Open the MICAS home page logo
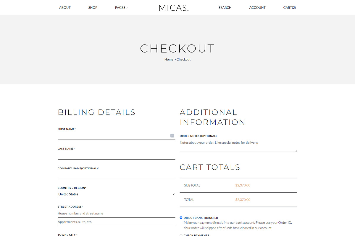355x236 pixels. (x=174, y=8)
